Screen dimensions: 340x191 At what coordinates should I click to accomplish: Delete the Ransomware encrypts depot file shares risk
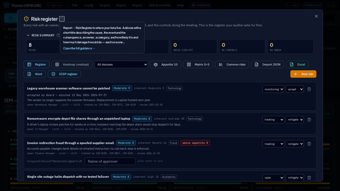[x=309, y=120]
